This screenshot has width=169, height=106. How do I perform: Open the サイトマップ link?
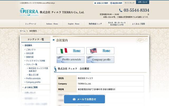[x=129, y=3]
